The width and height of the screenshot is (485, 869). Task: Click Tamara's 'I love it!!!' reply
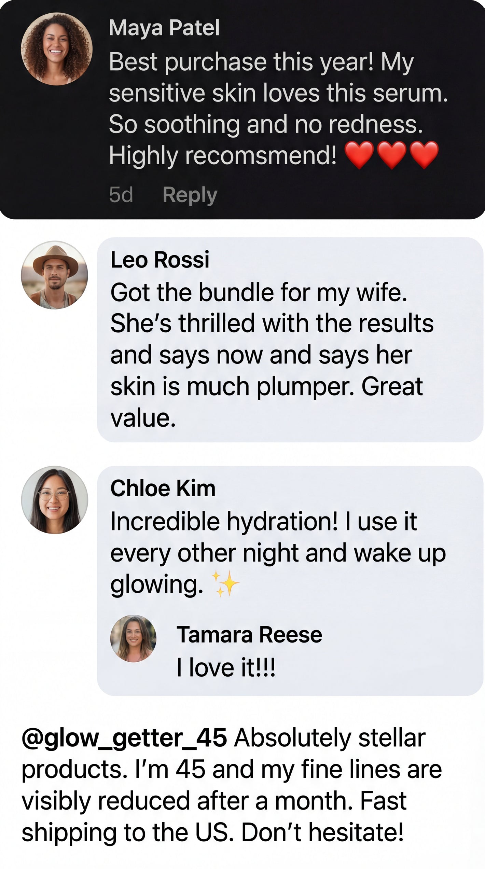pyautogui.click(x=226, y=668)
